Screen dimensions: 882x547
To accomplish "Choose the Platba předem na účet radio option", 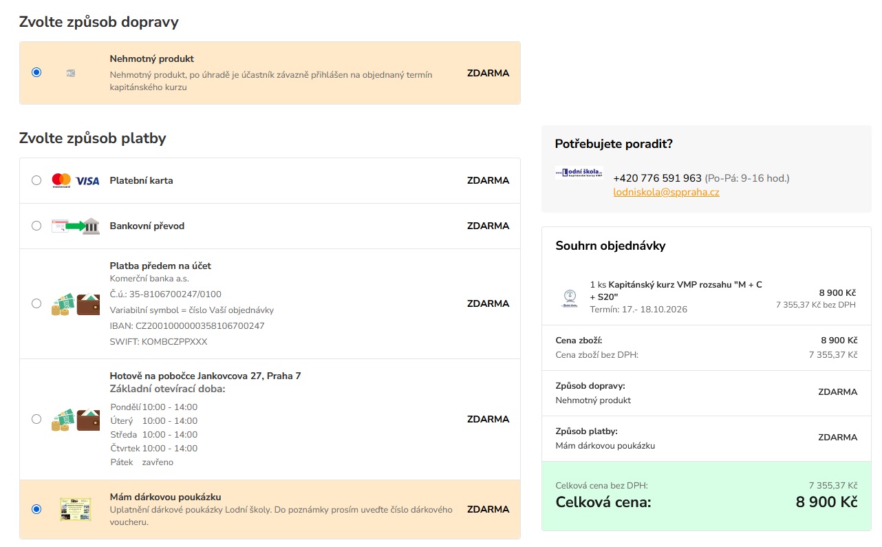I will 36,303.
